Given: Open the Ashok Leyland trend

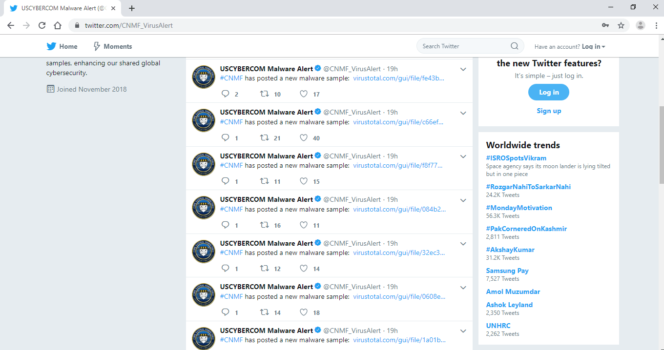Looking at the screenshot, I should point(509,305).
